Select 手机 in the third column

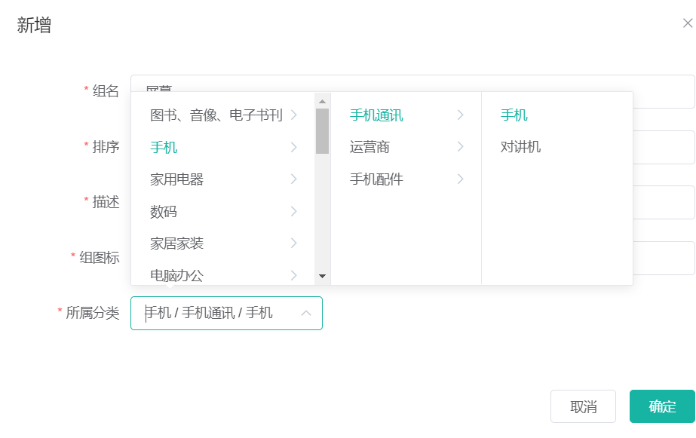(514, 115)
